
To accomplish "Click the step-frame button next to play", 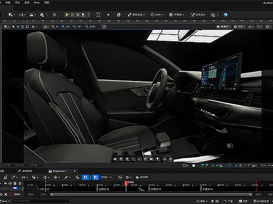I will point(72,15).
